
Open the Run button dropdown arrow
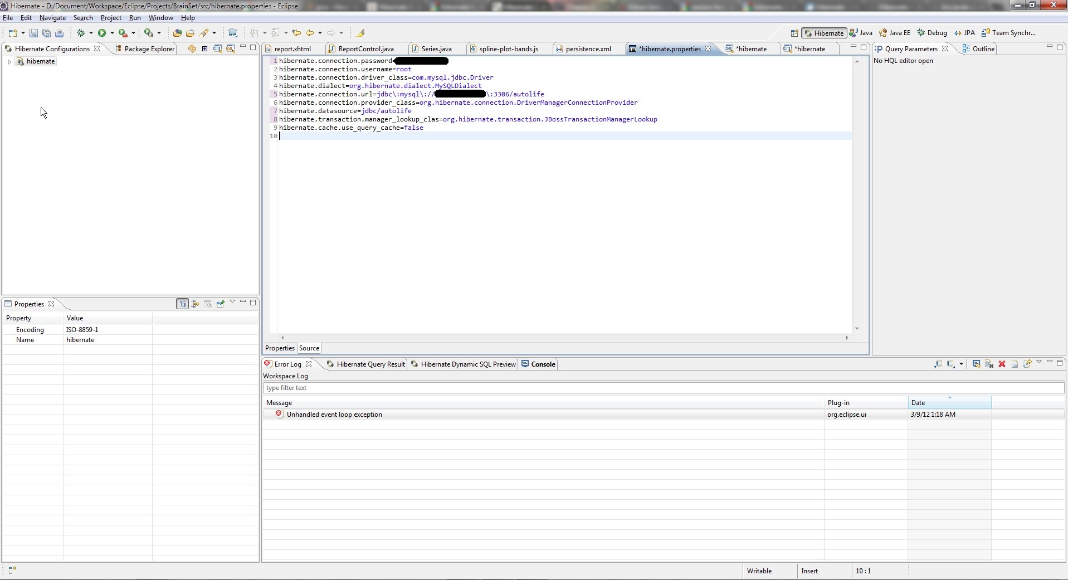point(111,33)
